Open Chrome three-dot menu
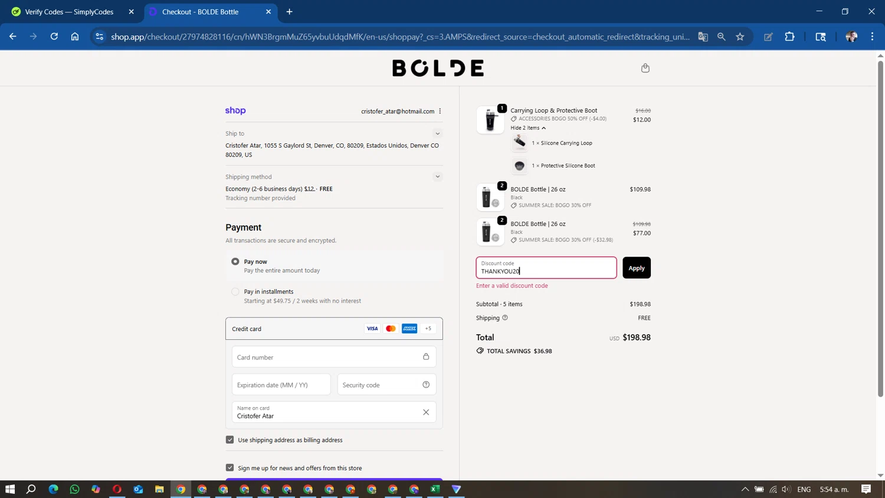885x498 pixels. [872, 37]
